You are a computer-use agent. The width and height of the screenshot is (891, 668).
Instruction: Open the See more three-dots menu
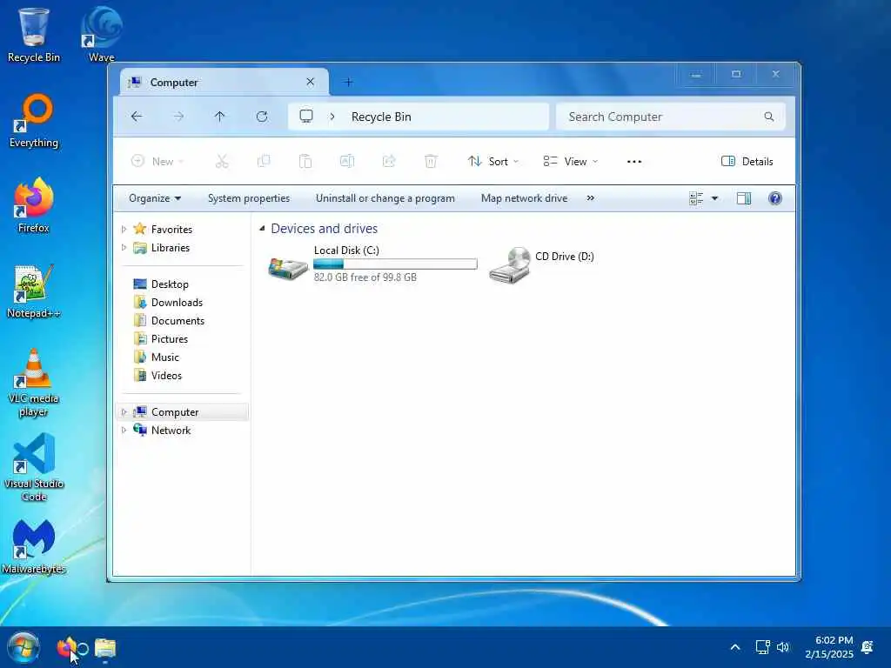[634, 161]
